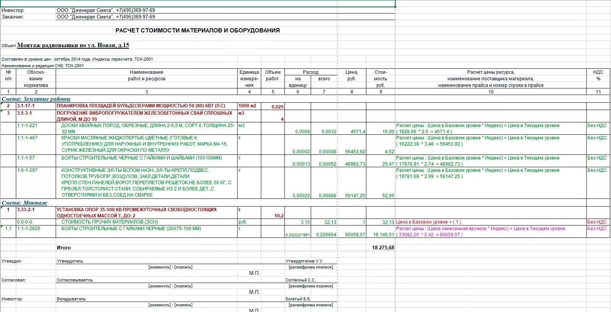Select cost cell '4,52'
Image resolution: width=611 pixels, height=312 pixels.
381,145
